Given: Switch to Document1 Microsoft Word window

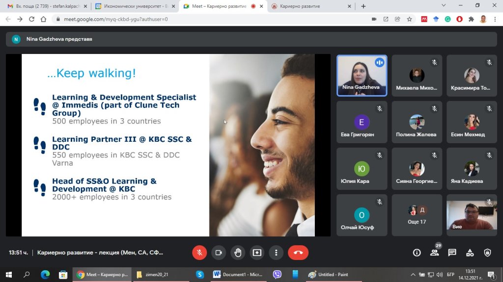Looking at the screenshot, I should [238, 275].
